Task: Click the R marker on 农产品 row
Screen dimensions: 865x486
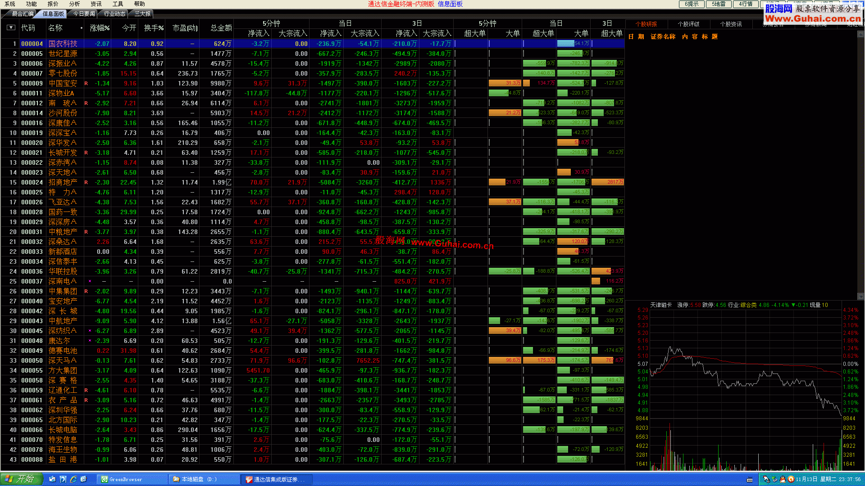Action: pos(86,400)
